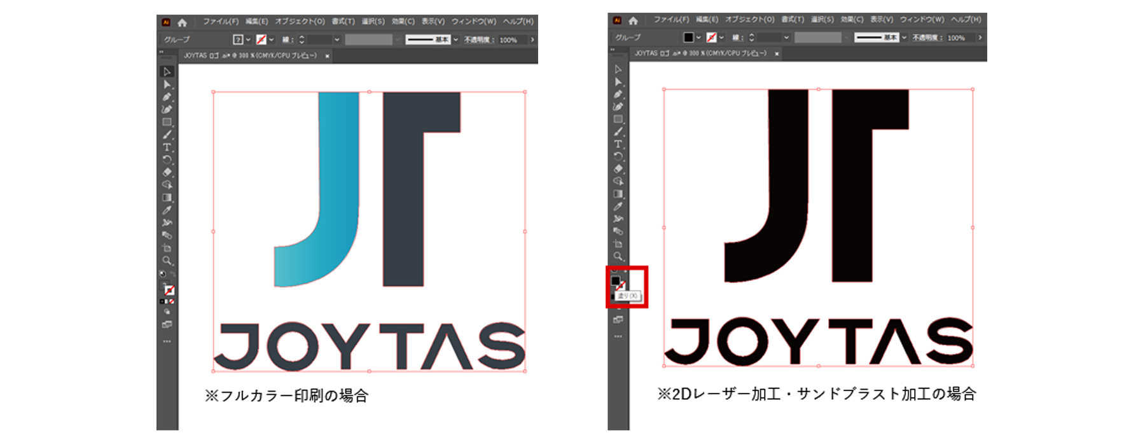The width and height of the screenshot is (1145, 445).
Task: Choose the Eraser tool in left window
Action: pos(167,172)
